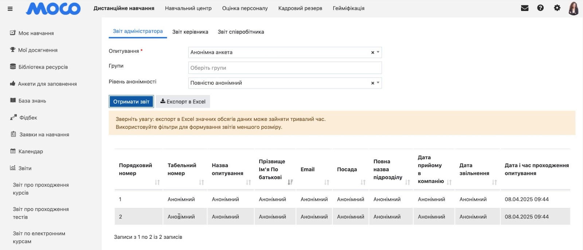Switch to Звіт співробітника tab
The height and width of the screenshot is (250, 583).
[x=241, y=32]
